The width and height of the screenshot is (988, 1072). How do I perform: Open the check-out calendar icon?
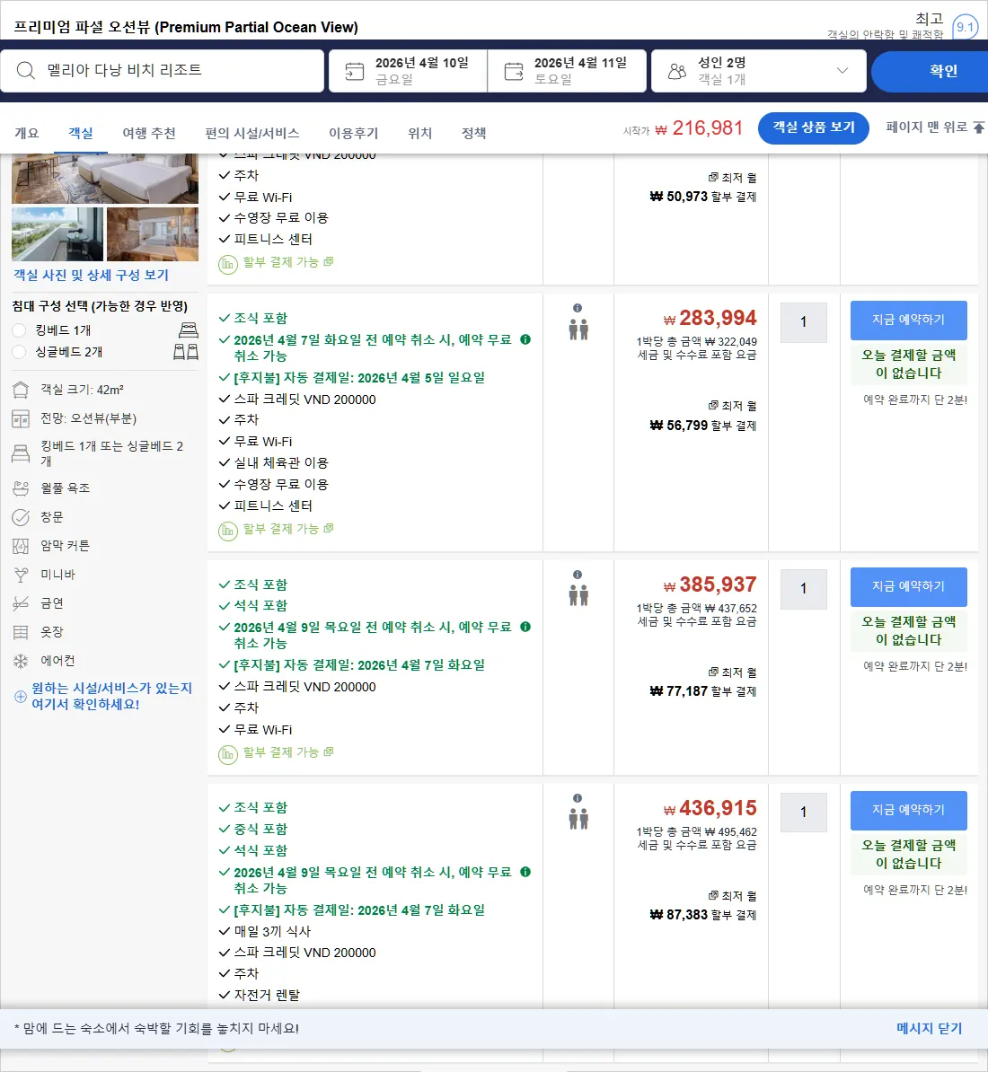(514, 71)
